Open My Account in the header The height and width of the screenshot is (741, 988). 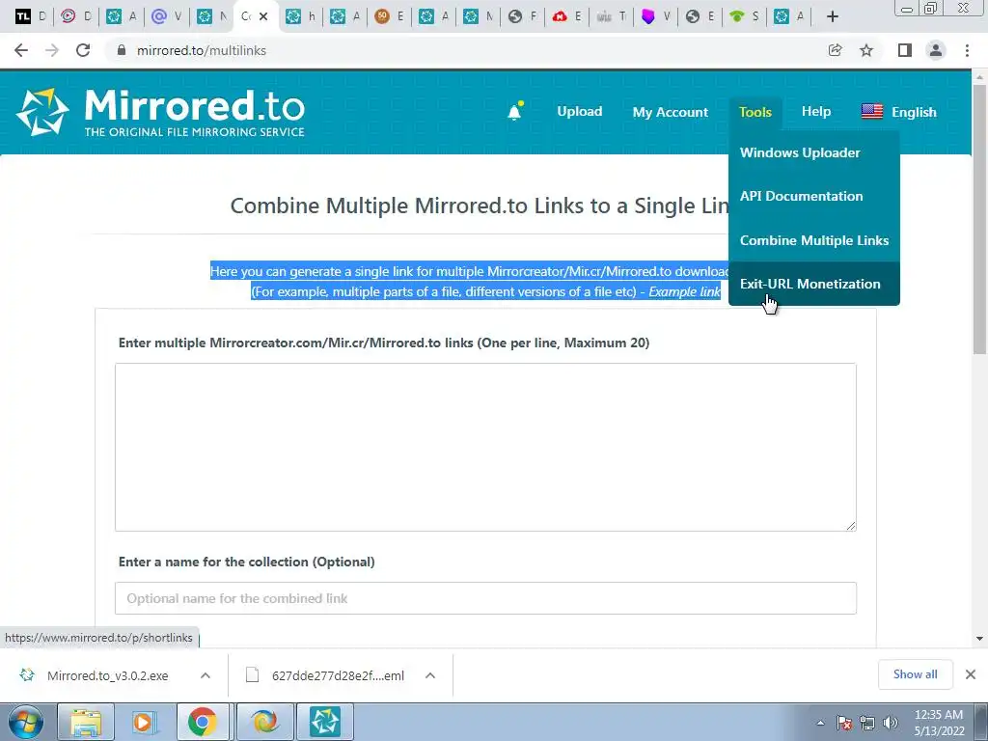click(x=671, y=112)
